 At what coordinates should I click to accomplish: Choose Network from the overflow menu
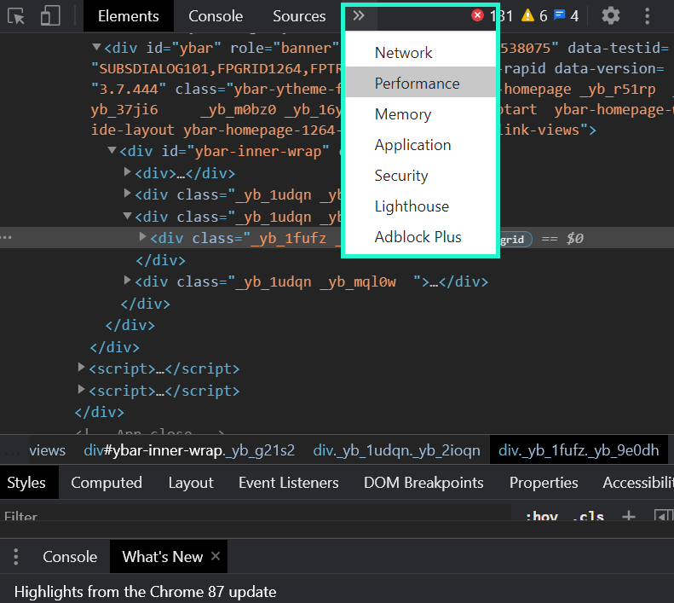coord(420,53)
